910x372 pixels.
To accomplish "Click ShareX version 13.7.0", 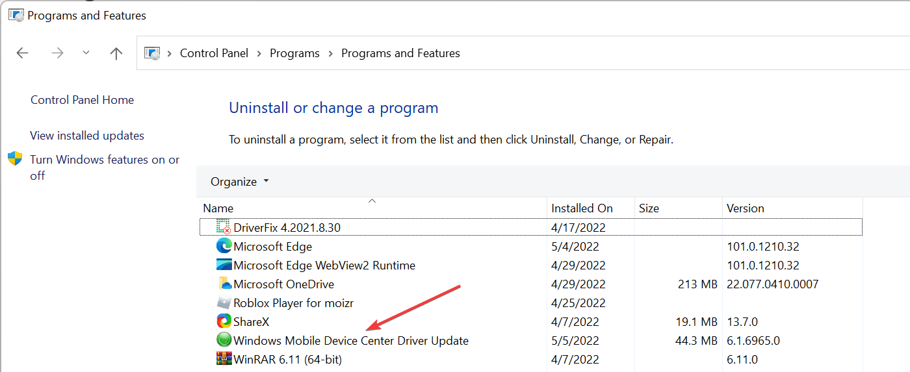I will pos(742,322).
